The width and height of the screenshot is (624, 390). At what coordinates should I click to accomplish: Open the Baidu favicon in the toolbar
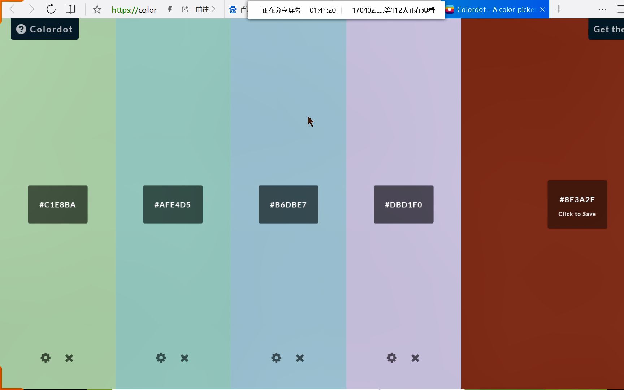tap(233, 10)
